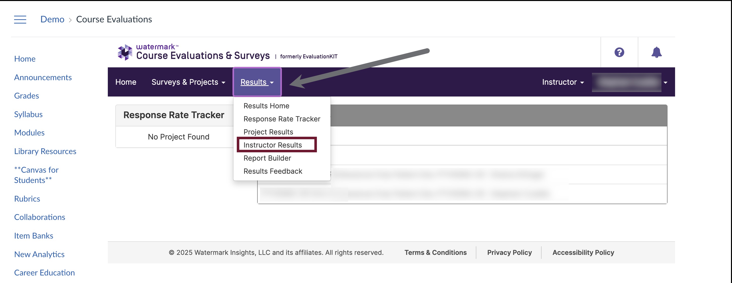Open Library Resources link

(x=45, y=151)
